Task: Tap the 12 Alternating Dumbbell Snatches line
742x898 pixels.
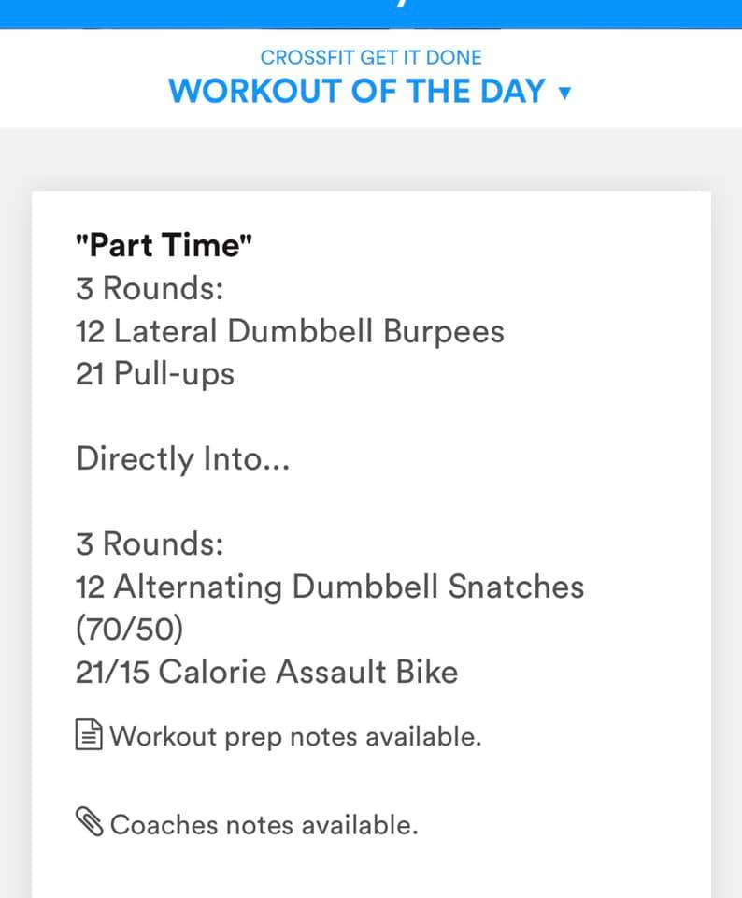Action: click(x=330, y=587)
